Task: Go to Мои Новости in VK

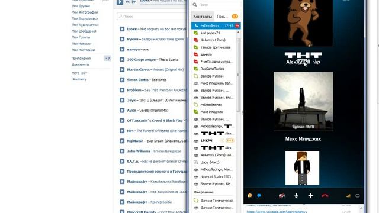Action: coord(82,43)
